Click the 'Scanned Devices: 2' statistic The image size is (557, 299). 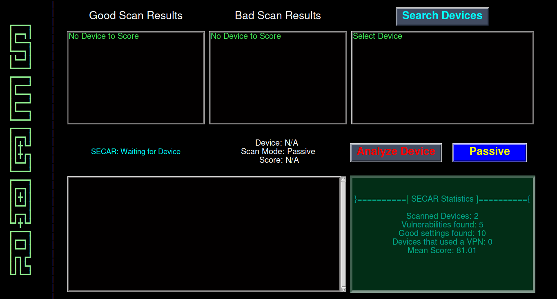[x=442, y=216]
